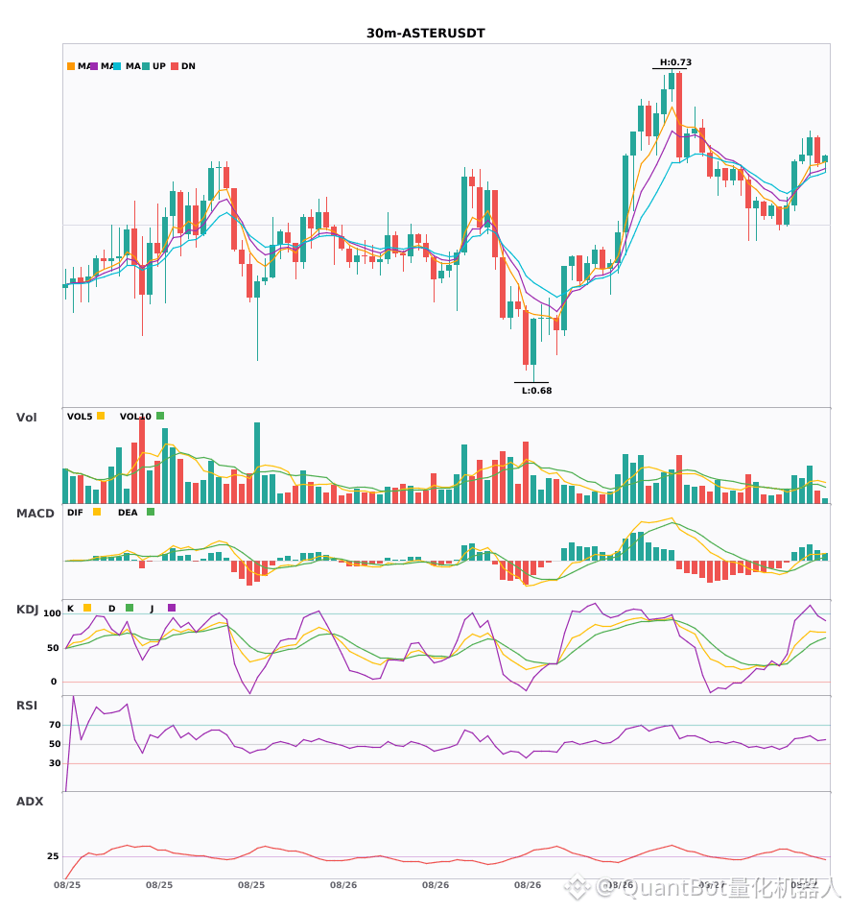
Task: Select the DIF legend text
Action: click(75, 513)
